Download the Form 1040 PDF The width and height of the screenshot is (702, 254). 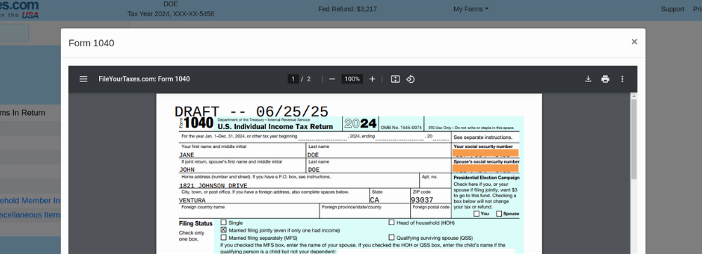tap(588, 79)
